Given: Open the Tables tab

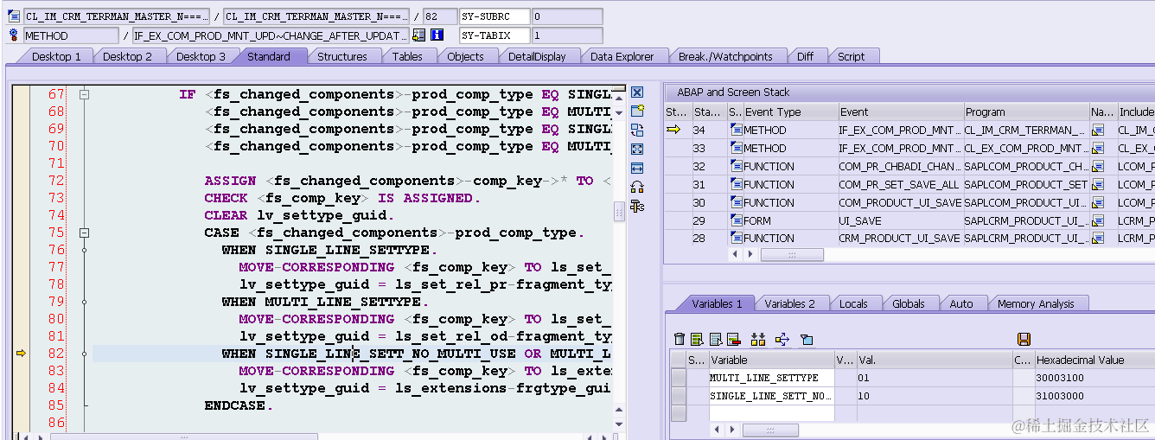Looking at the screenshot, I should point(407,56).
